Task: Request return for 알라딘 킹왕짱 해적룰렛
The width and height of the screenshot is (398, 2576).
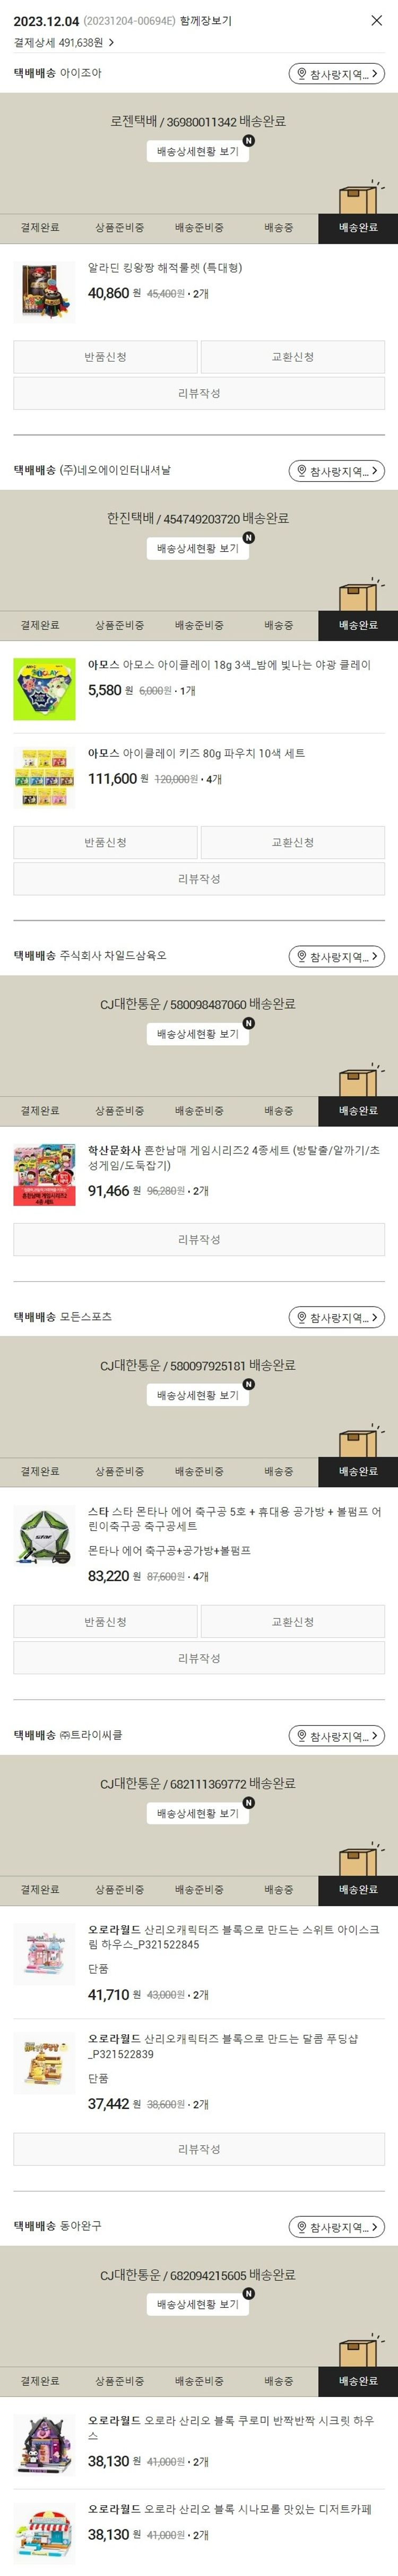Action: pos(105,357)
